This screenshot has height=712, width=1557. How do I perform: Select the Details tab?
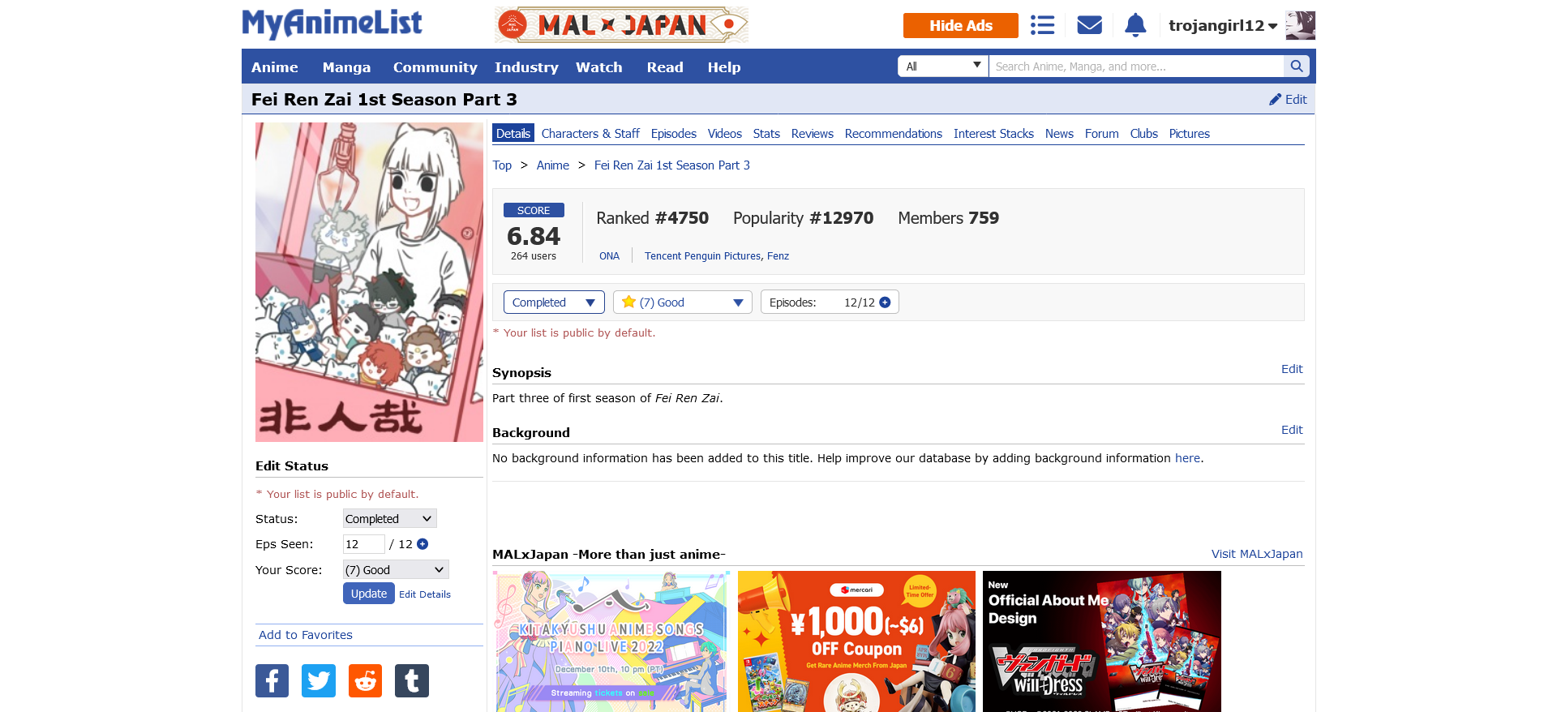(x=513, y=134)
